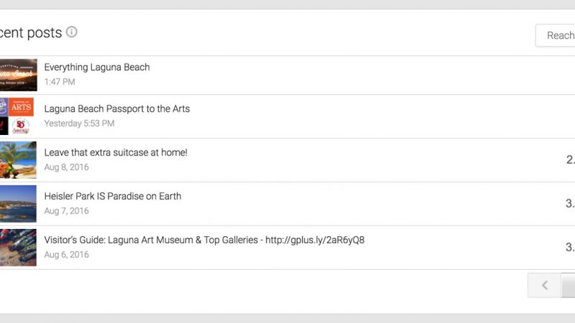This screenshot has height=323, width=575.
Task: Open the "Everything Laguna Beach" post title
Action: point(97,67)
